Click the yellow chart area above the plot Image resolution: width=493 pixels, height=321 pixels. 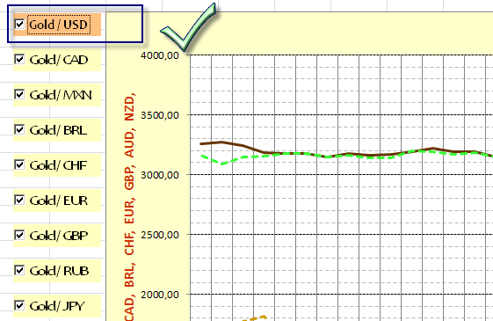(x=346, y=32)
